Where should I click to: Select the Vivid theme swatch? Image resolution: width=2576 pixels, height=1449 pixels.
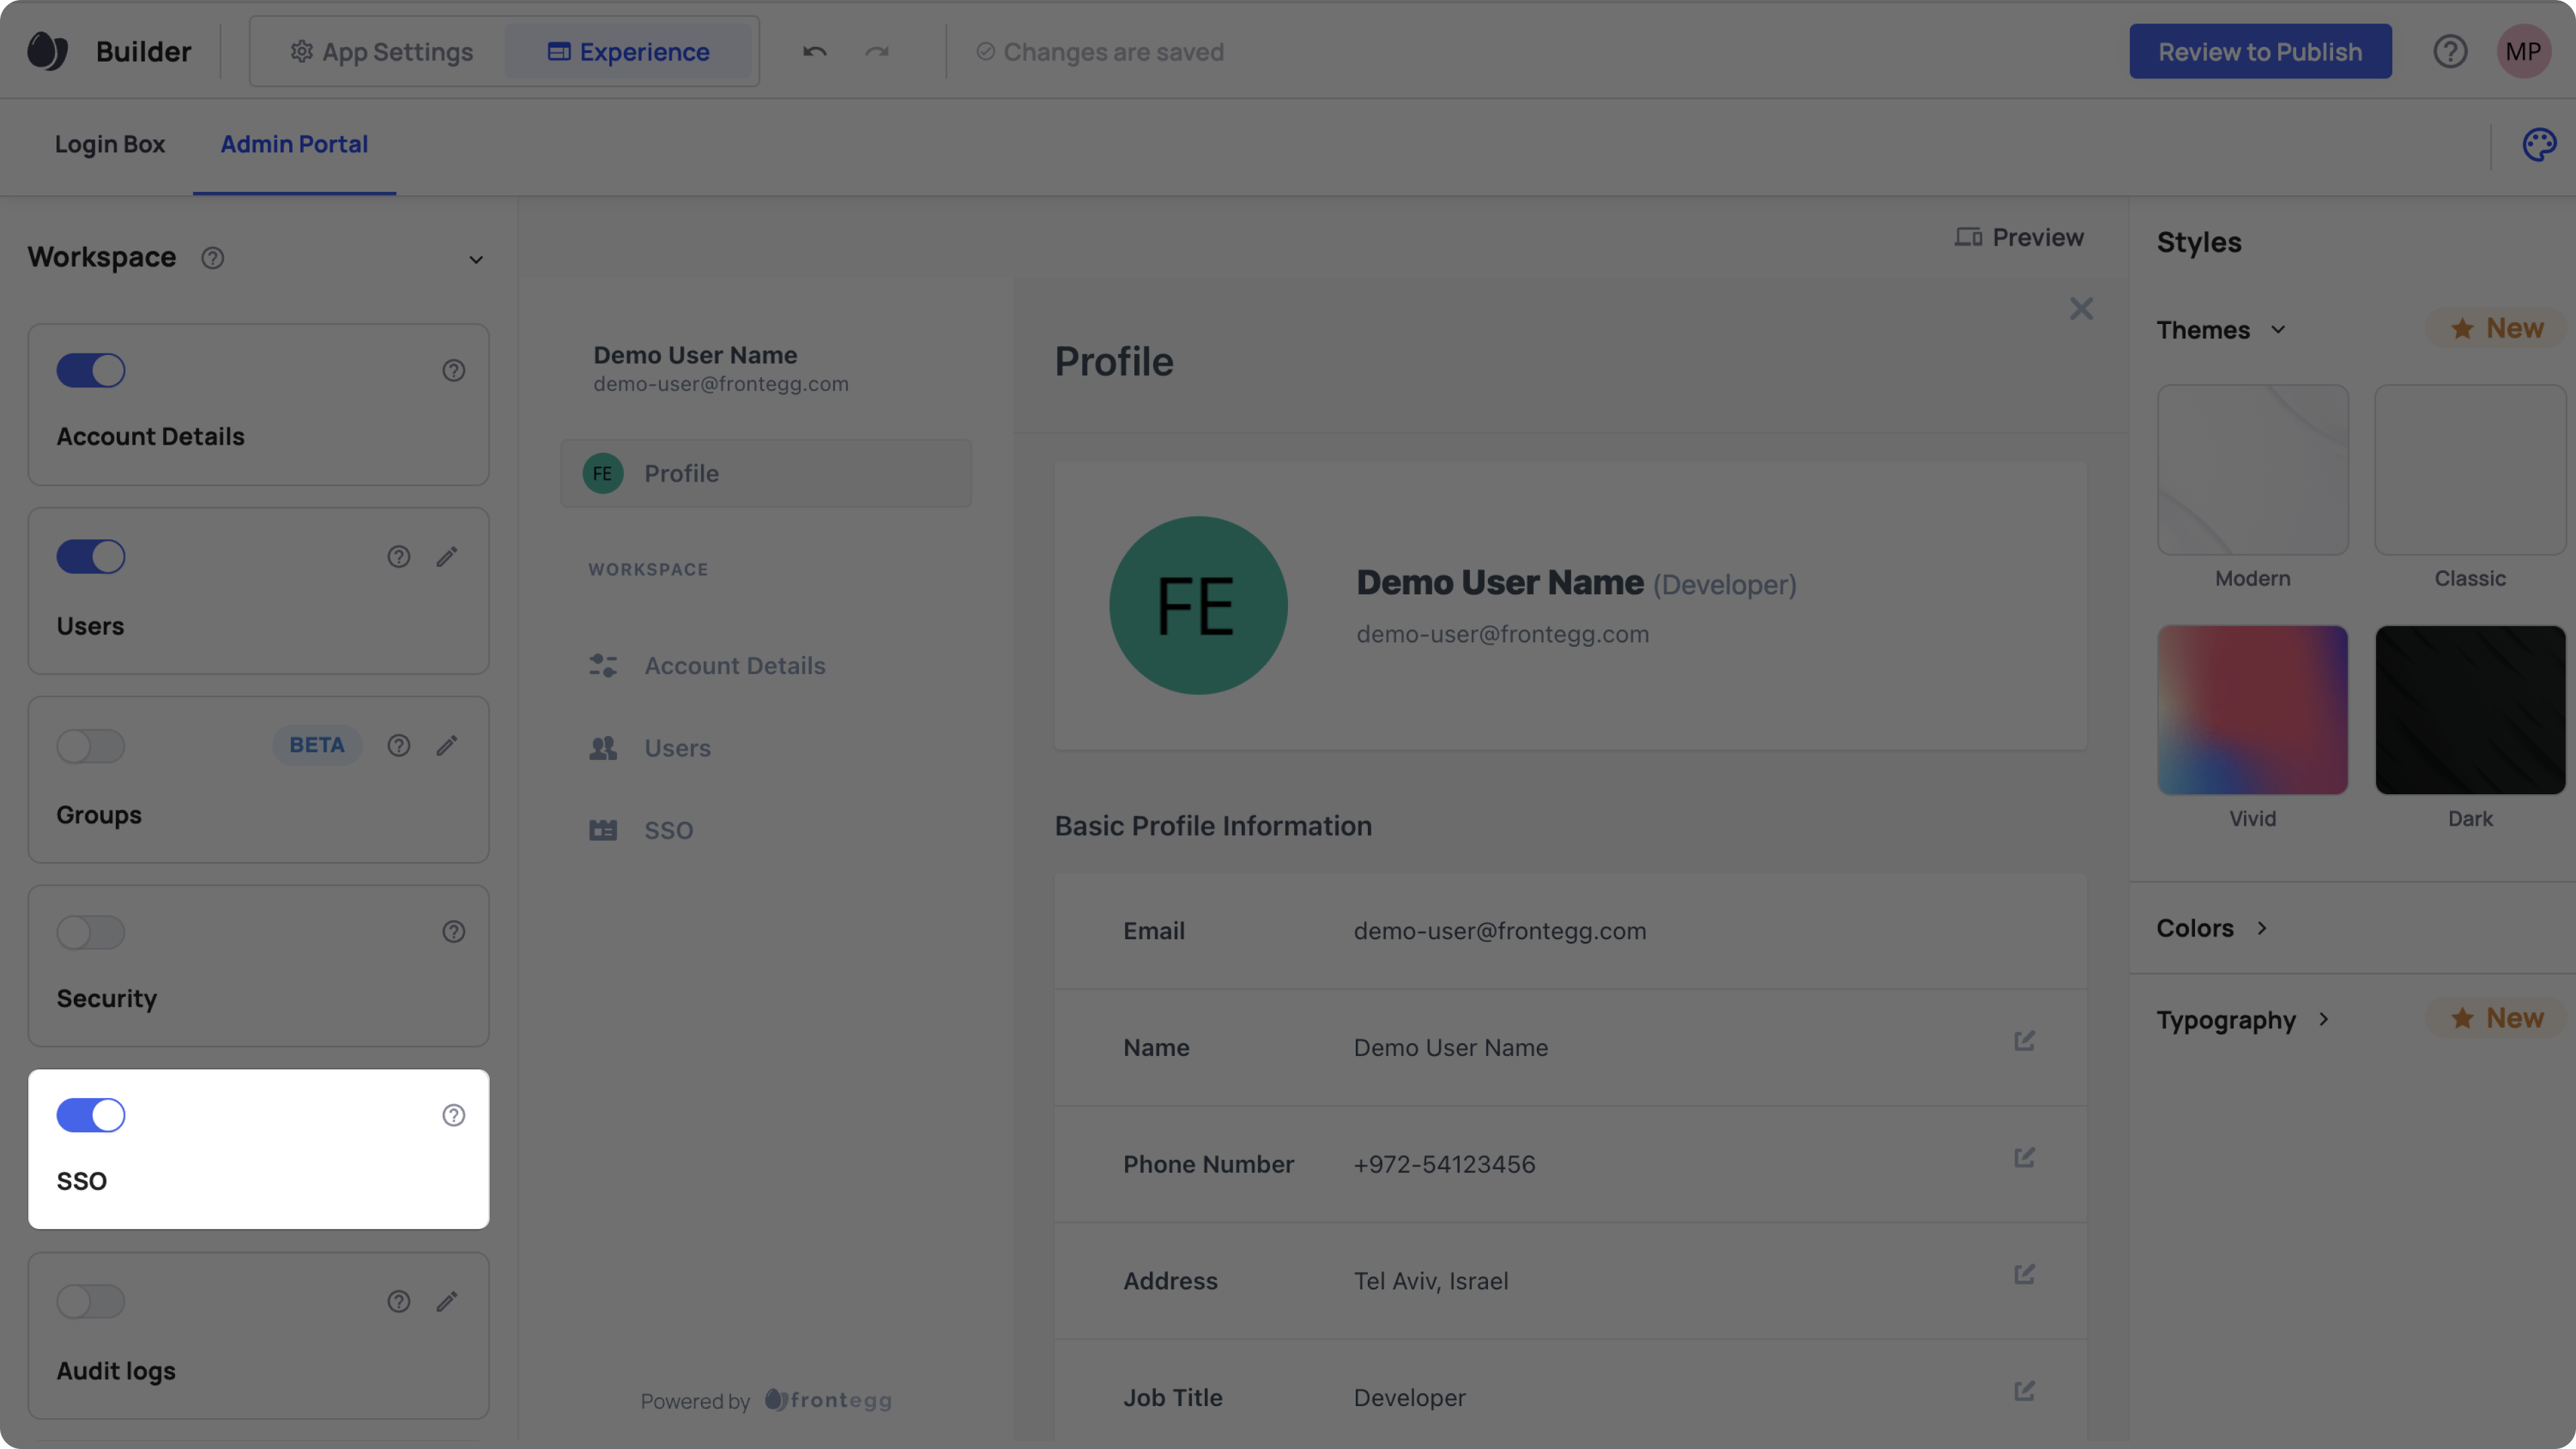(x=2252, y=710)
